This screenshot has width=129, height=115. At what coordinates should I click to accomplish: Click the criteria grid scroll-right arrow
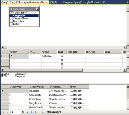click(125, 70)
